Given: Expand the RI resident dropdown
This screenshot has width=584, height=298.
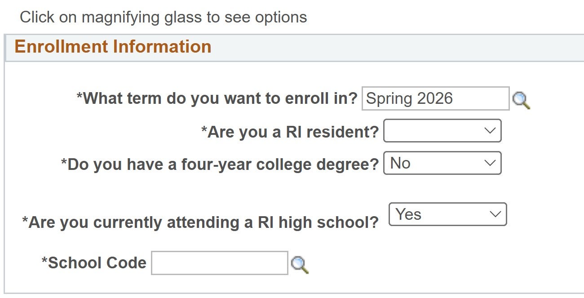Looking at the screenshot, I should coord(442,131).
